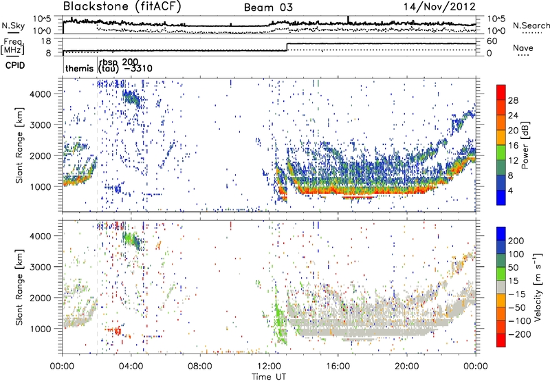This screenshot has height=381, width=550.
Task: Click the '20:00' time axis tick label
Action: coord(407,367)
